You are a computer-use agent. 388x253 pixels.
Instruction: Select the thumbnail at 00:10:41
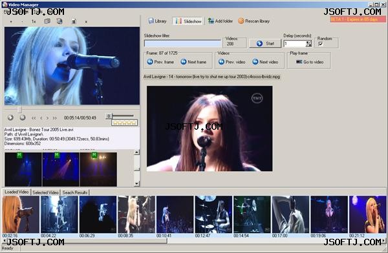[175, 214]
